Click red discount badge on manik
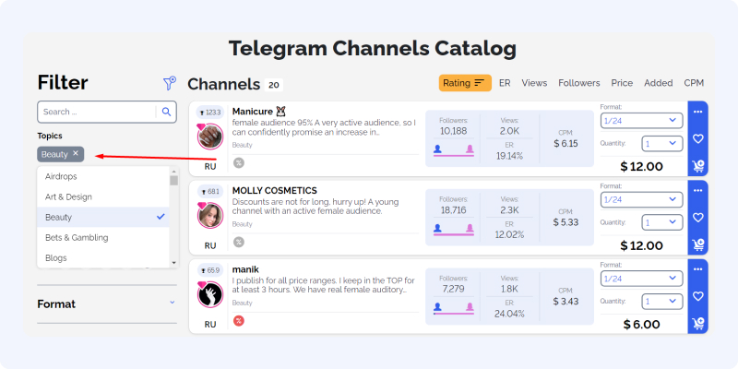The image size is (738, 369). click(239, 321)
